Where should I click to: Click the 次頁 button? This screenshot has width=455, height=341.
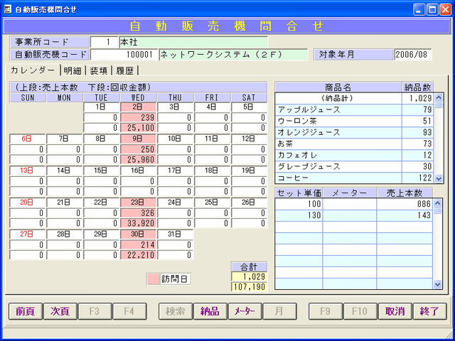coord(60,311)
